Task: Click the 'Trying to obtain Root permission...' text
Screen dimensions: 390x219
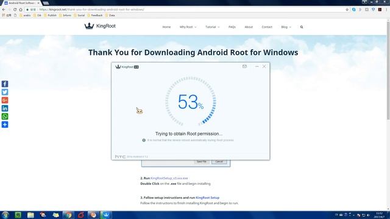Action: [189, 134]
